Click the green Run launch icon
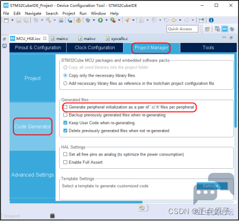The image size is (239, 221). pos(100,20)
